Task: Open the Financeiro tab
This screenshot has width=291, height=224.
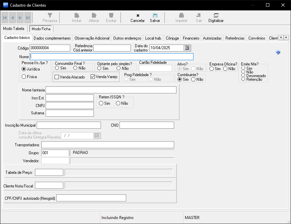Action: click(x=191, y=38)
